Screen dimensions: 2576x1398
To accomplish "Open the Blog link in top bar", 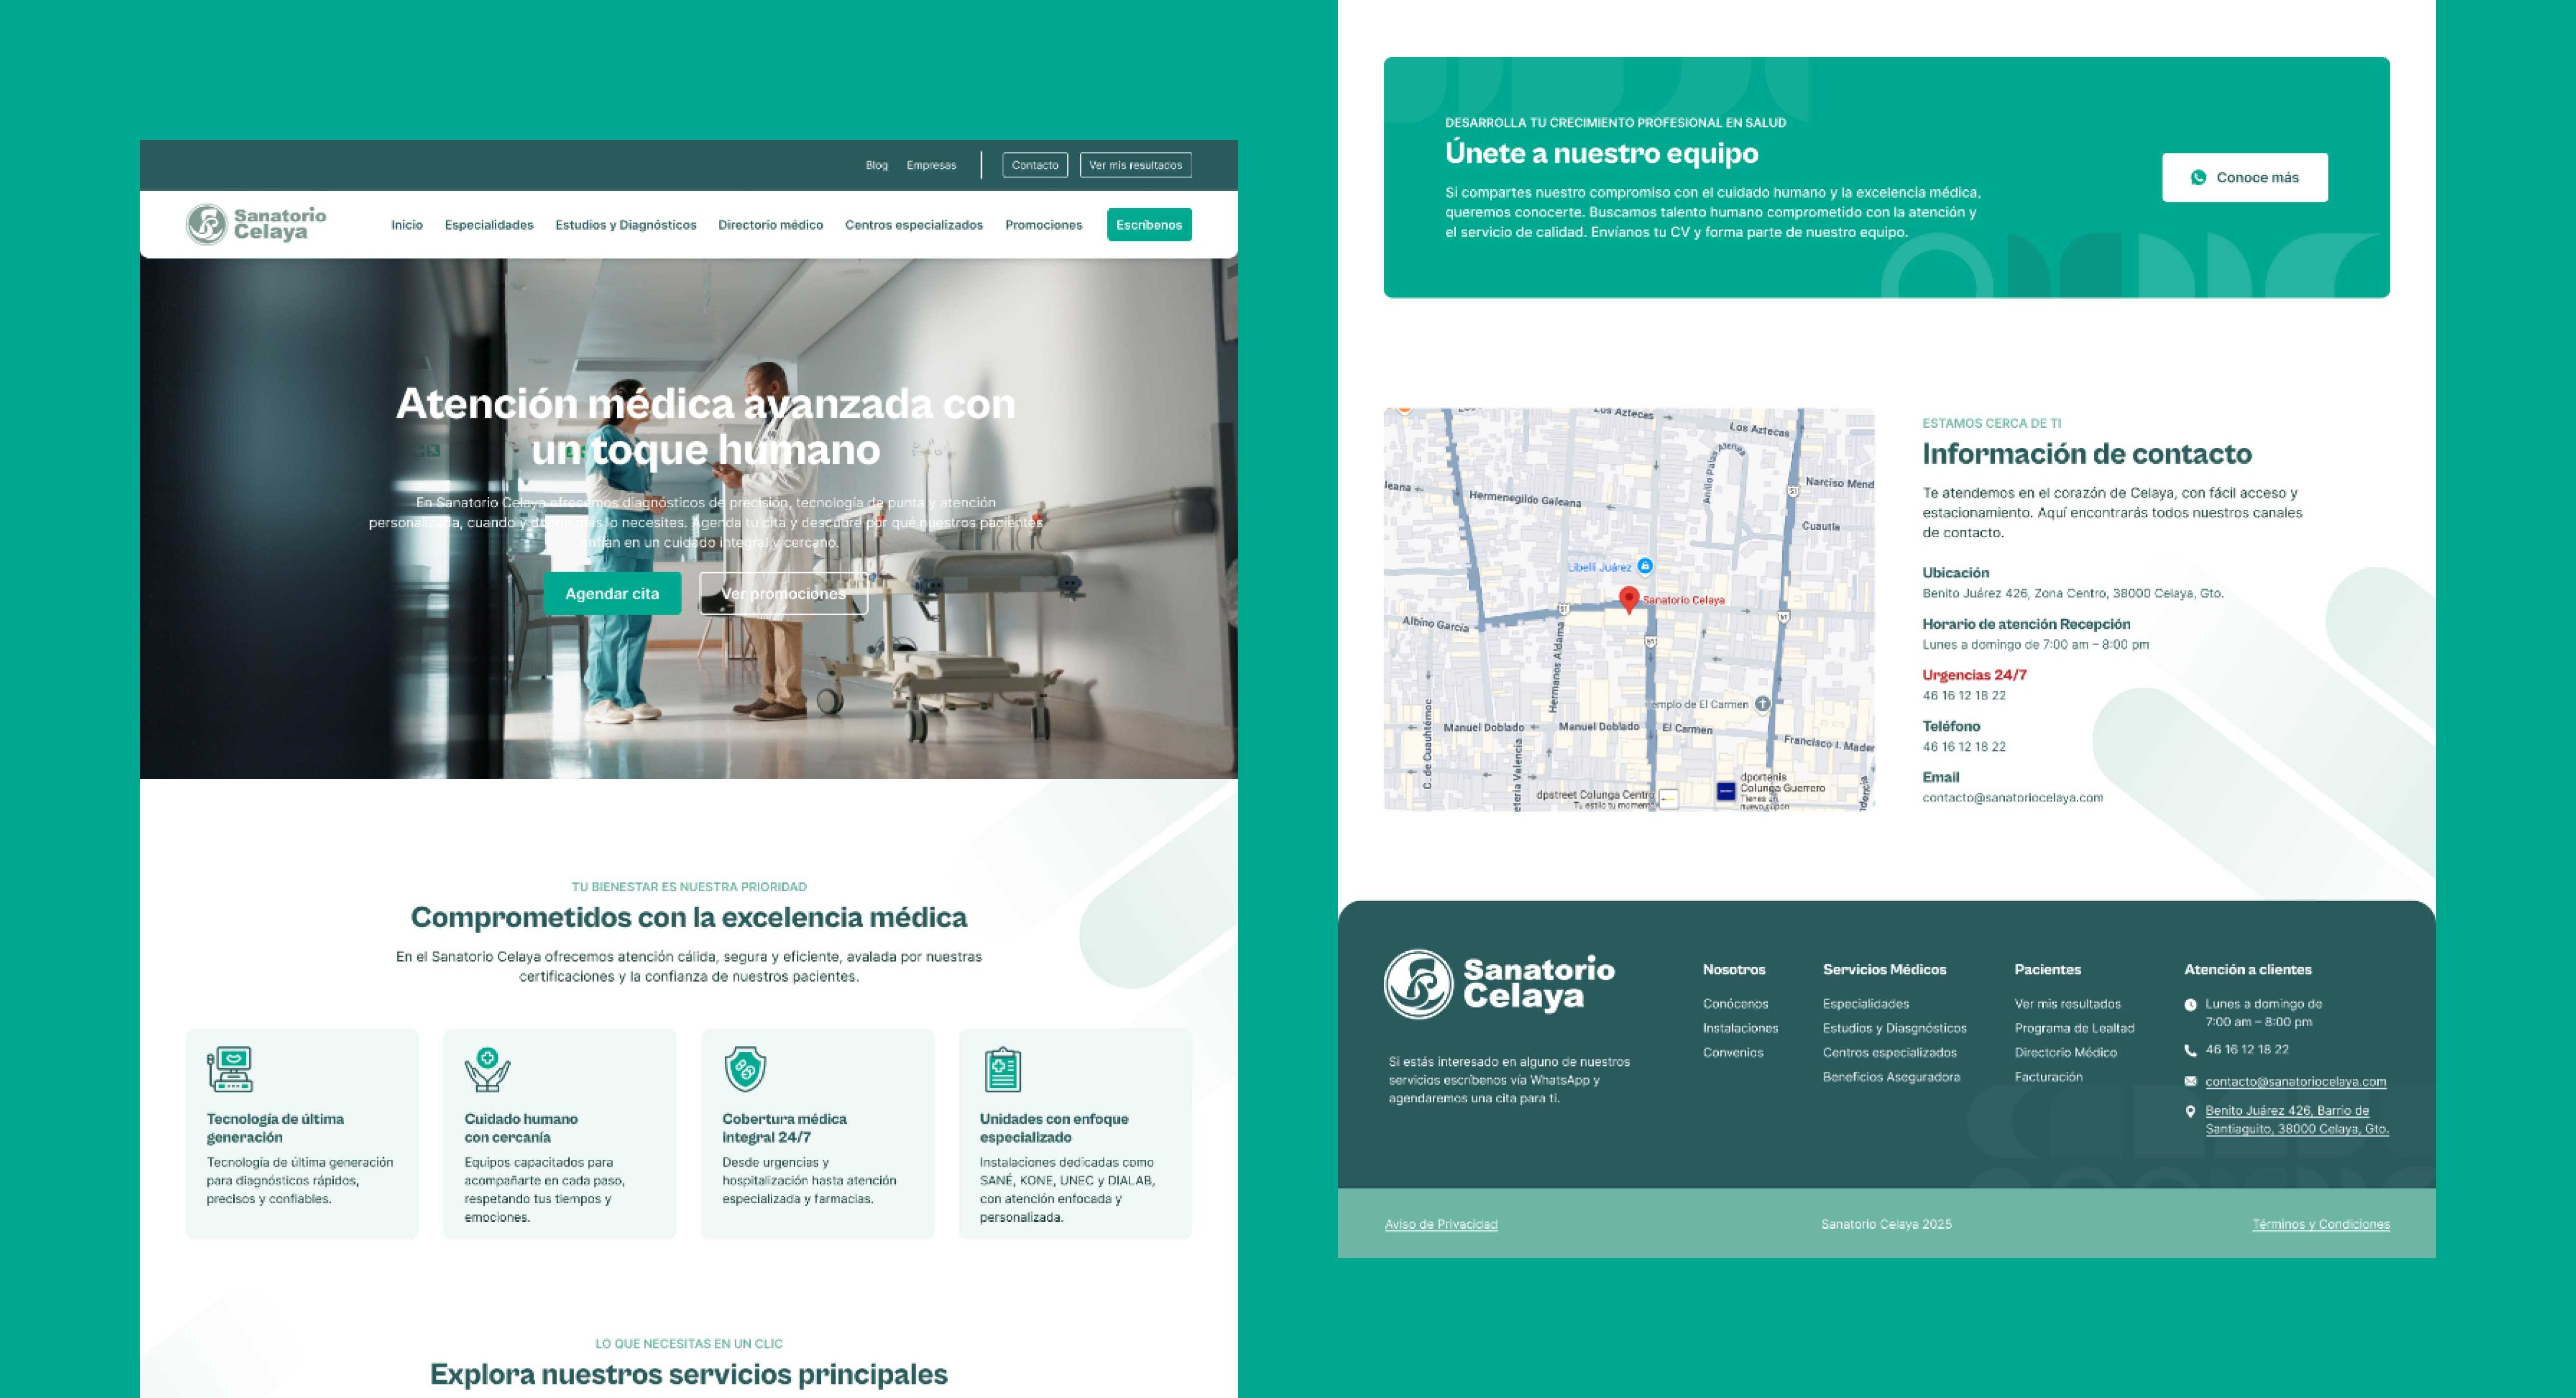I will [x=877, y=165].
